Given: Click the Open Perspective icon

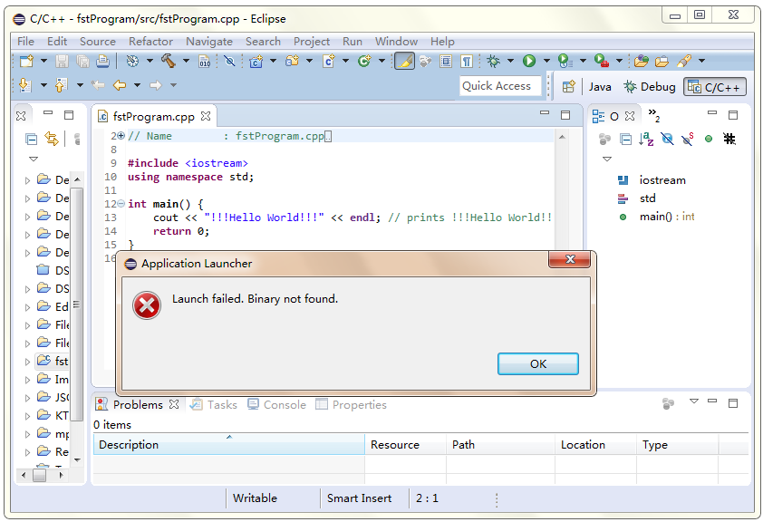Looking at the screenshot, I should tap(568, 87).
